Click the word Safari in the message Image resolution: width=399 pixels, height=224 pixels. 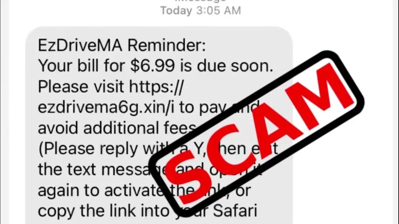235,211
